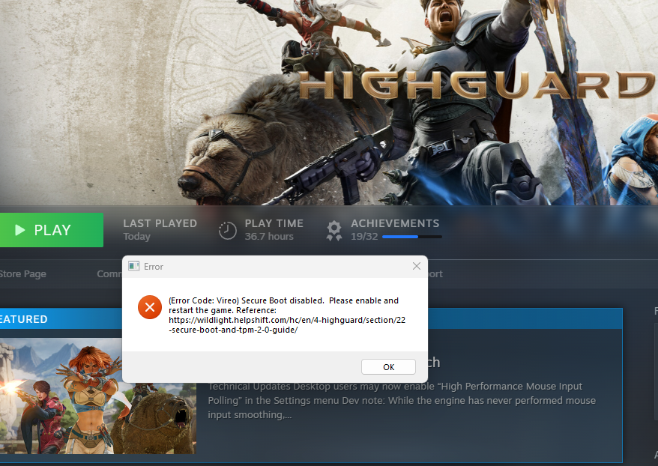Click the LAST PLAYED Today text
Viewport: 658px width, 466px height.
coord(160,230)
